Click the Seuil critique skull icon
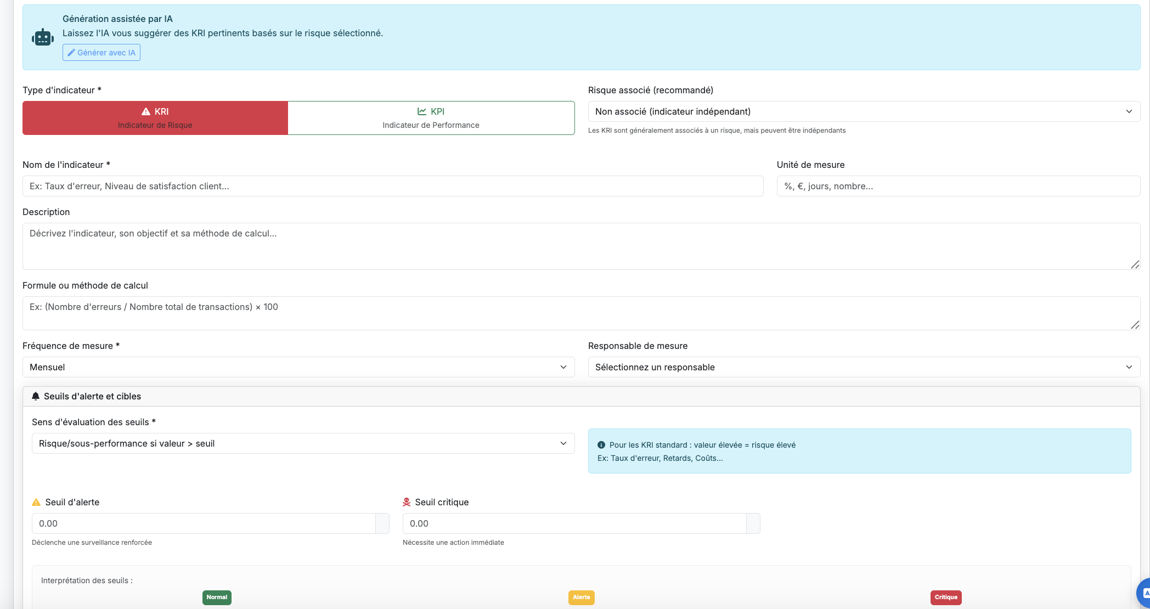Viewport: 1150px width, 609px height. point(407,502)
